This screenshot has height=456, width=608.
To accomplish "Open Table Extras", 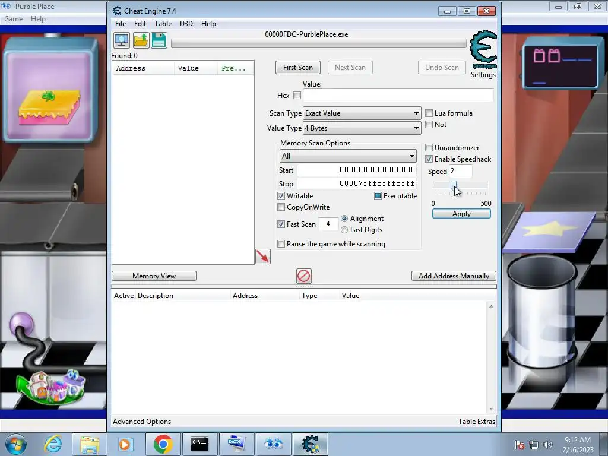I will pyautogui.click(x=477, y=422).
